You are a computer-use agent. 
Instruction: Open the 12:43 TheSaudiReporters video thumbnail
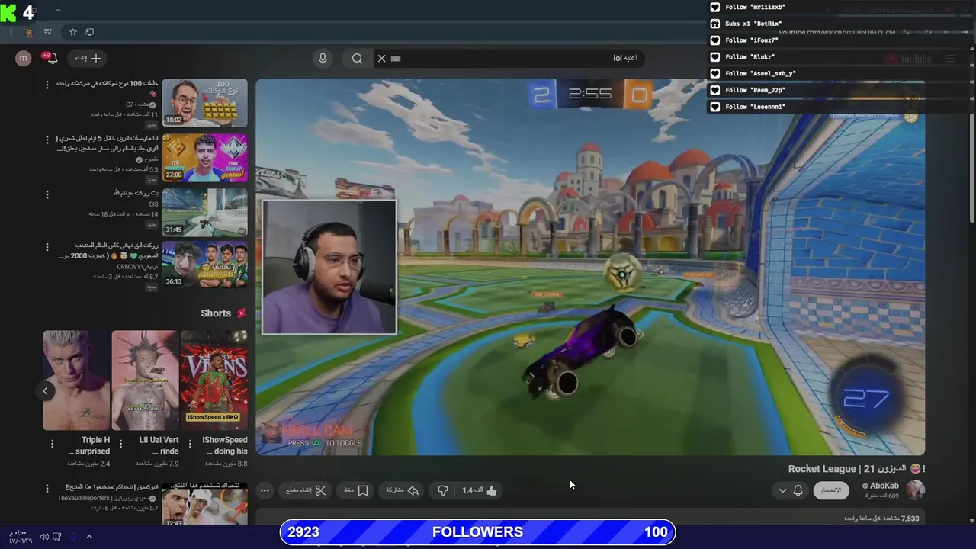(204, 504)
